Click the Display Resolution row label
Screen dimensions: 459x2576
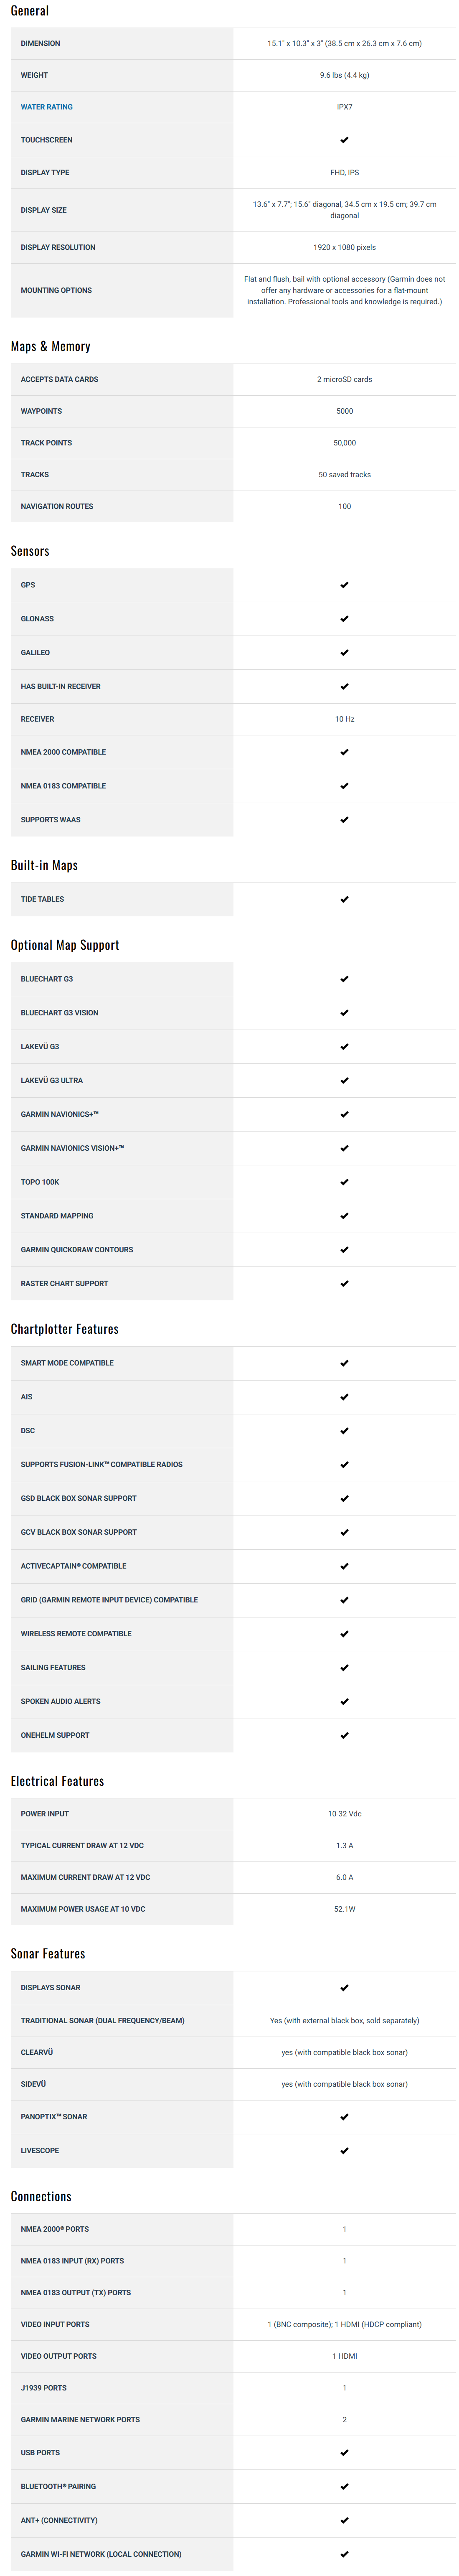pyautogui.click(x=58, y=247)
